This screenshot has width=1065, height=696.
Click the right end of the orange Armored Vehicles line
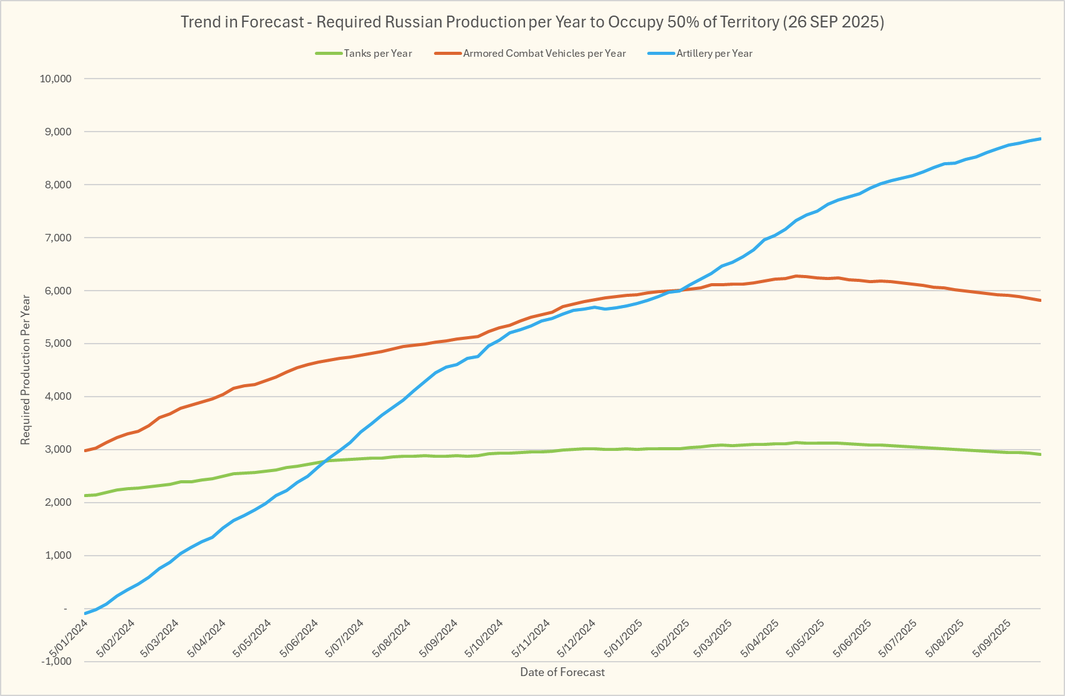[1039, 301]
